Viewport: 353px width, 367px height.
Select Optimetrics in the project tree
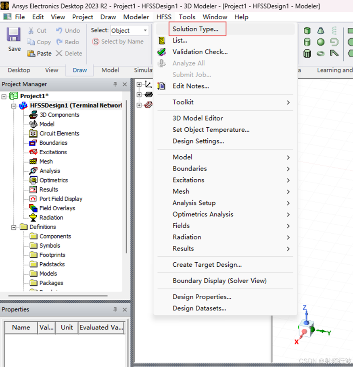coord(53,180)
